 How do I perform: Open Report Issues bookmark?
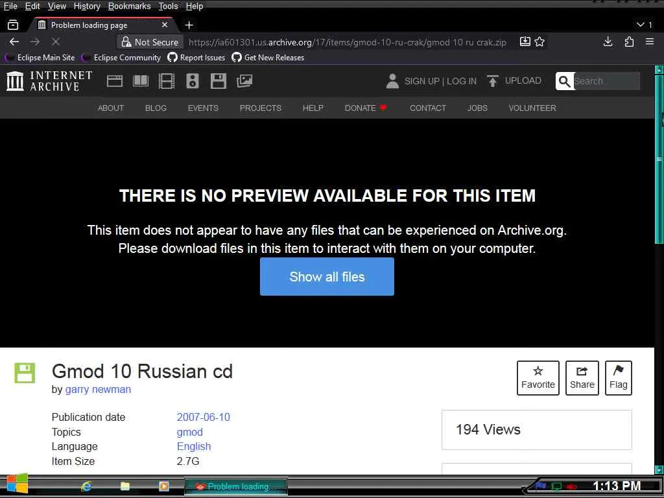pyautogui.click(x=196, y=58)
